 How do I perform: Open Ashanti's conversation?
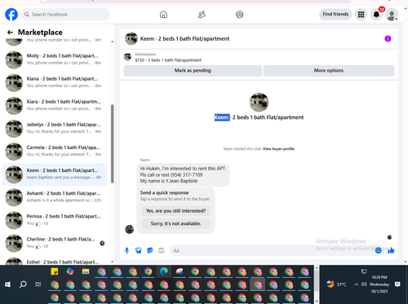coord(55,197)
